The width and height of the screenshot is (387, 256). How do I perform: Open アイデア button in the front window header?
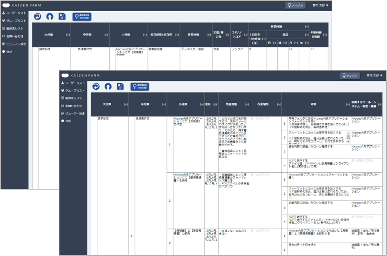pos(350,75)
